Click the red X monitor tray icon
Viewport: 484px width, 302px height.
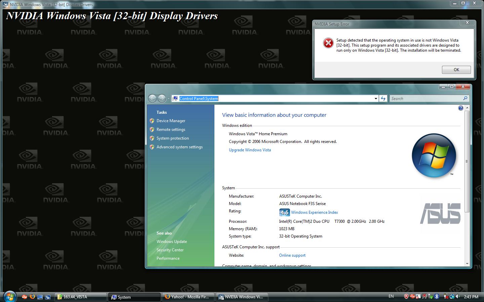point(425,296)
